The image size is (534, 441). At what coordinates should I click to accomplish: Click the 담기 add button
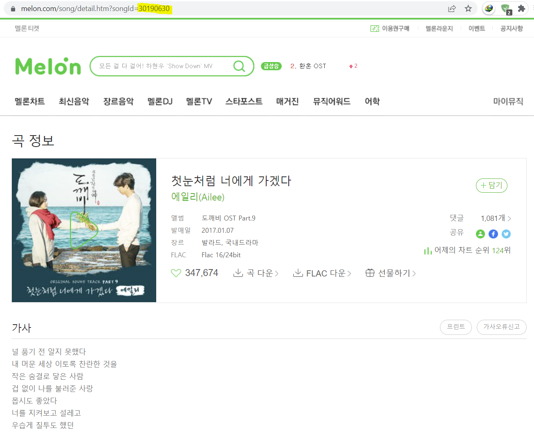tap(491, 185)
